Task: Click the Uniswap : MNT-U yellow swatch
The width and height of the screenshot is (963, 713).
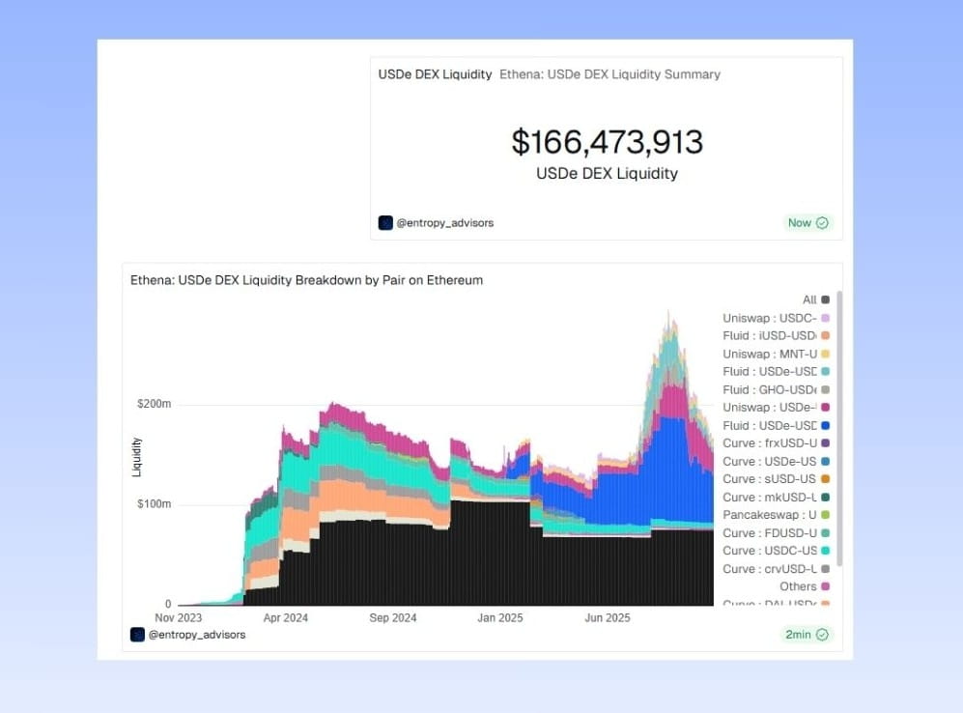Action: [826, 354]
